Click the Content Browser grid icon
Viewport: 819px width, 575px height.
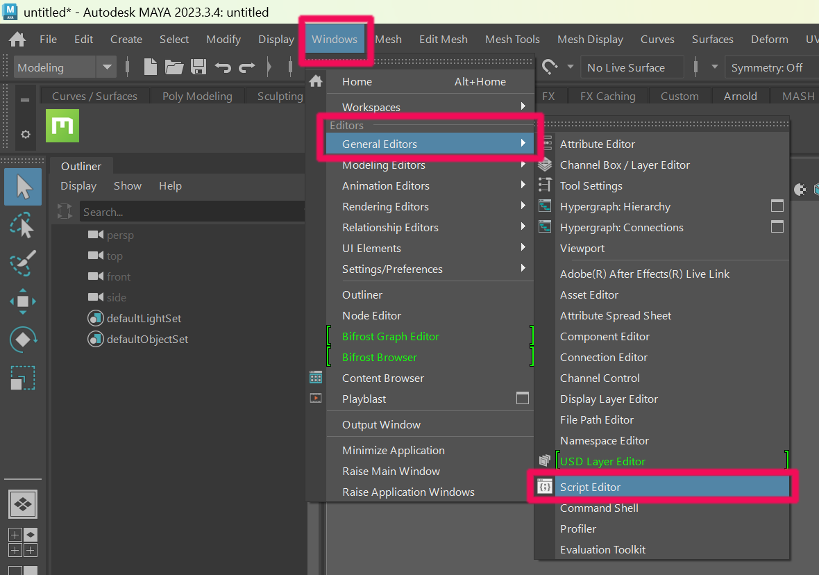coord(316,377)
